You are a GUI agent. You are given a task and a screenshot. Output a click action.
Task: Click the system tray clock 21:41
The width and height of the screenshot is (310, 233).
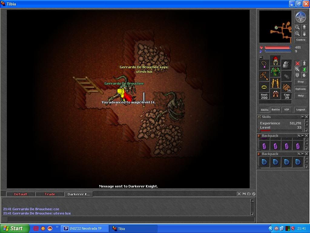(x=302, y=228)
